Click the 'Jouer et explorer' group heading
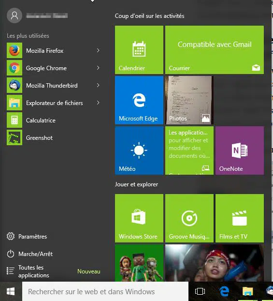The width and height of the screenshot is (273, 301). pos(136,184)
